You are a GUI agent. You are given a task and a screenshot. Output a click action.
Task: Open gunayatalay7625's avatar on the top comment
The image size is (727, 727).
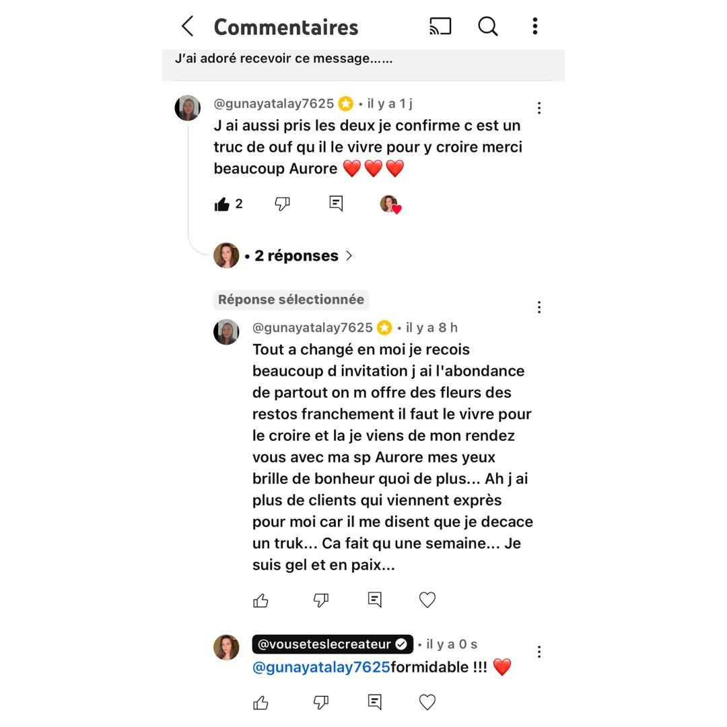click(x=187, y=108)
